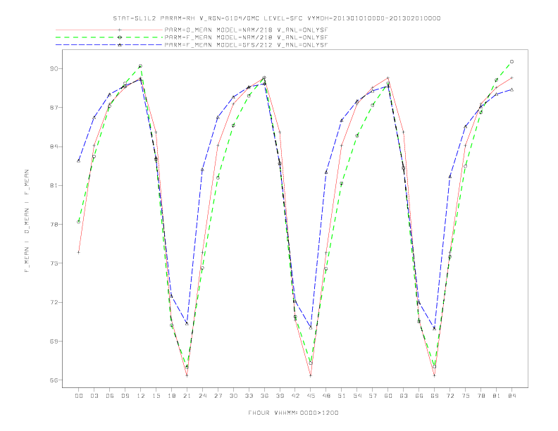The image size is (558, 431).
Task: Click y-axis tick value 72
Action: (x=54, y=302)
